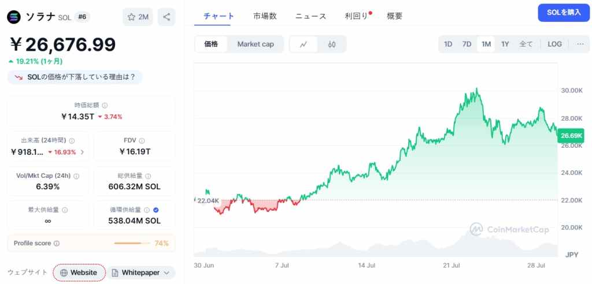Expand 出来高 (24時間) details chevron
The image size is (592, 284).
click(x=82, y=152)
